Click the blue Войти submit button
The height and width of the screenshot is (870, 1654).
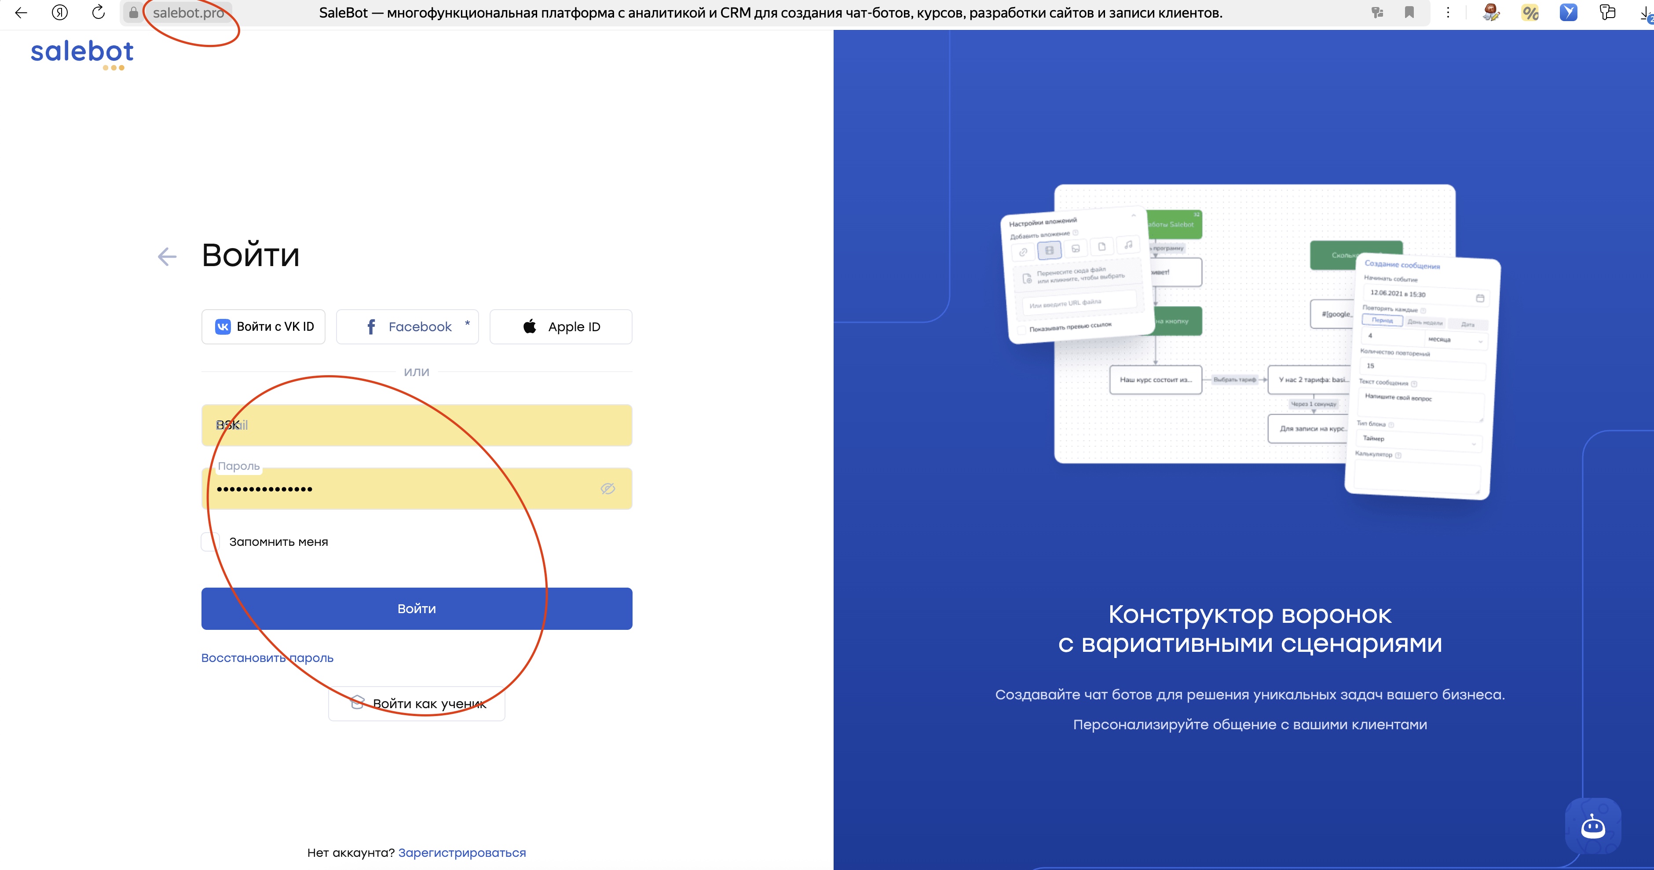[417, 609]
